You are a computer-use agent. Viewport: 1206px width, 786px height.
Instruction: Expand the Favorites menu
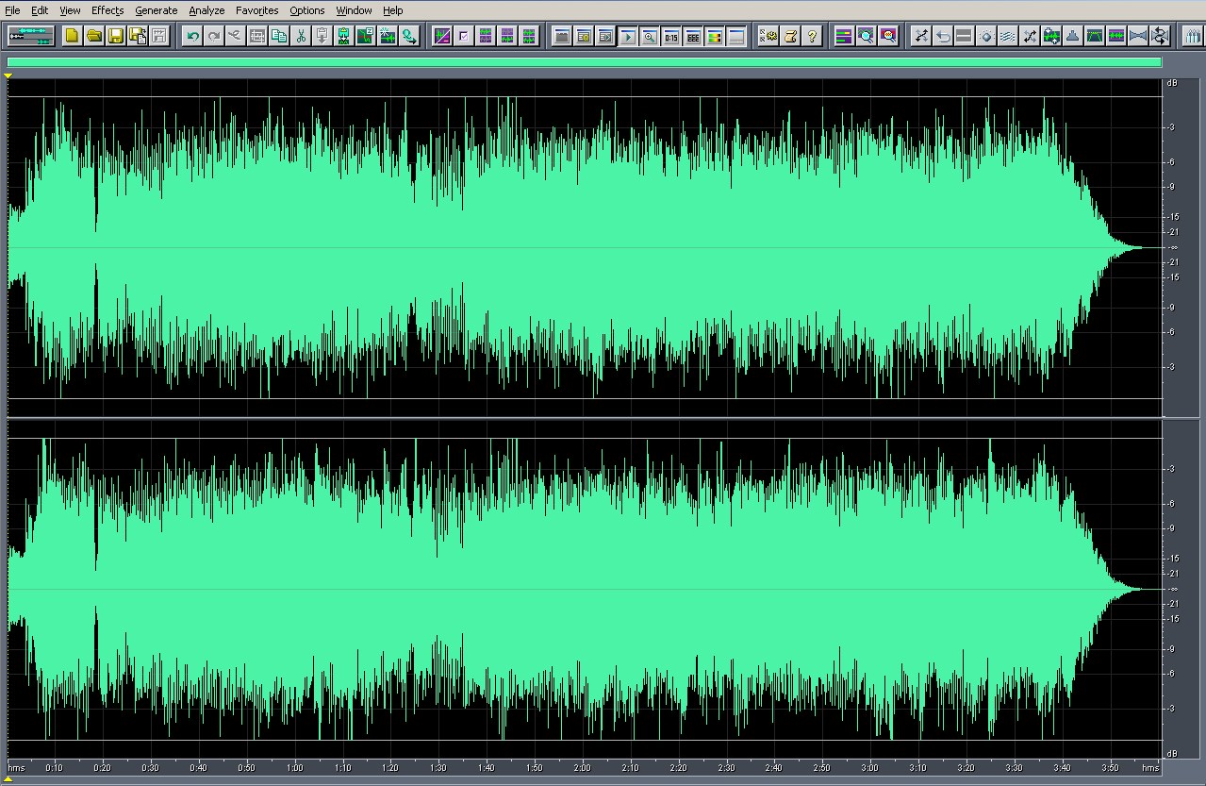tap(256, 10)
